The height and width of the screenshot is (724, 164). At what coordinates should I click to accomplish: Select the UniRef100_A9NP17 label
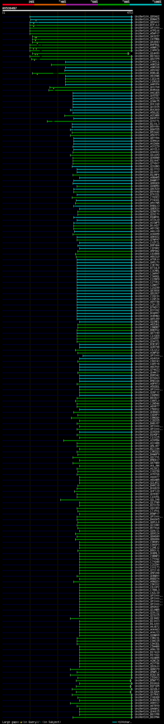point(147,48)
